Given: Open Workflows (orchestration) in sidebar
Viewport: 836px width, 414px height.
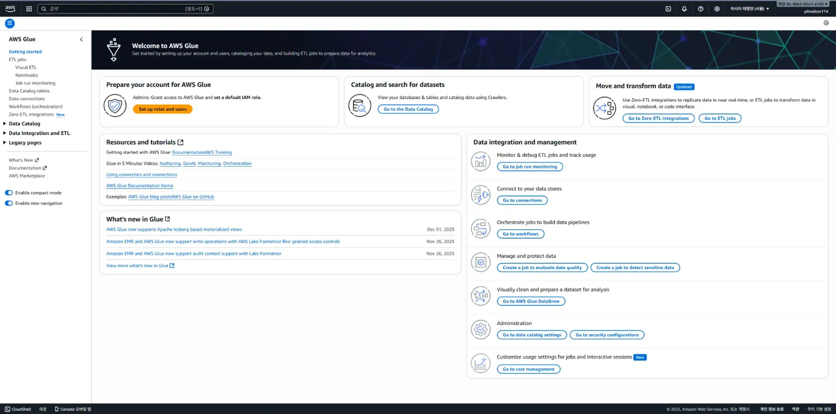Looking at the screenshot, I should click(36, 107).
